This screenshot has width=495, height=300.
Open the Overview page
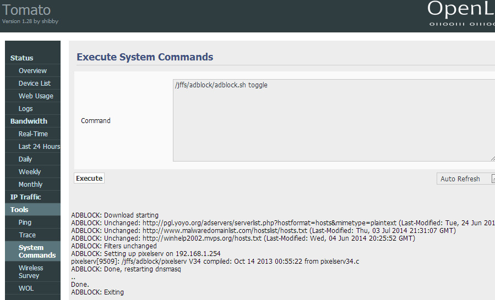(32, 70)
